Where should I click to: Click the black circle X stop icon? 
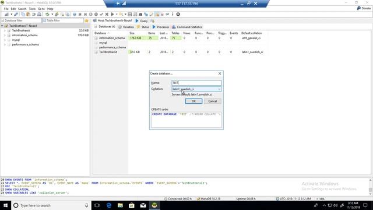point(178,14)
